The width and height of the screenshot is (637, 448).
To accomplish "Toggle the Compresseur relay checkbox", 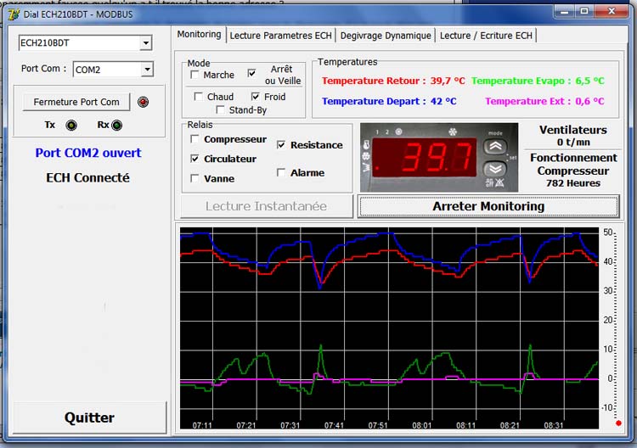I will [196, 139].
